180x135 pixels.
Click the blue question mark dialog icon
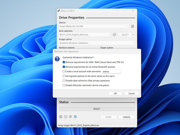57,59
